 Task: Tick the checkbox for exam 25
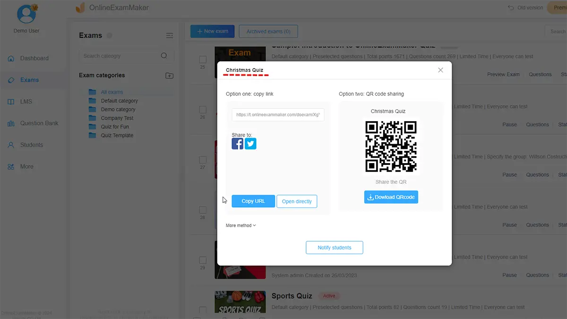(203, 59)
